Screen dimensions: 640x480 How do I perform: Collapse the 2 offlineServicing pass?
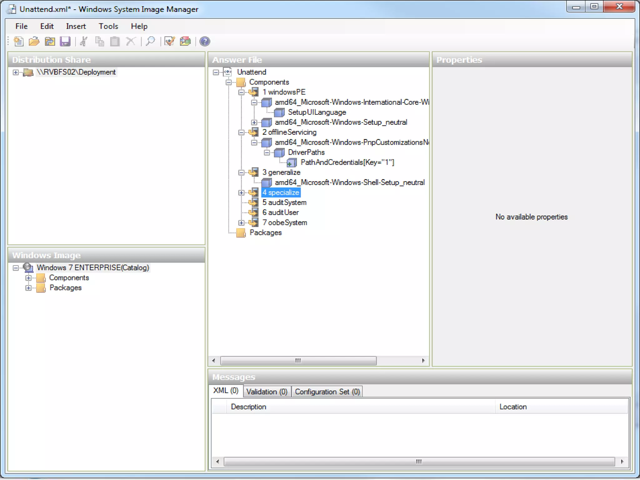click(241, 132)
